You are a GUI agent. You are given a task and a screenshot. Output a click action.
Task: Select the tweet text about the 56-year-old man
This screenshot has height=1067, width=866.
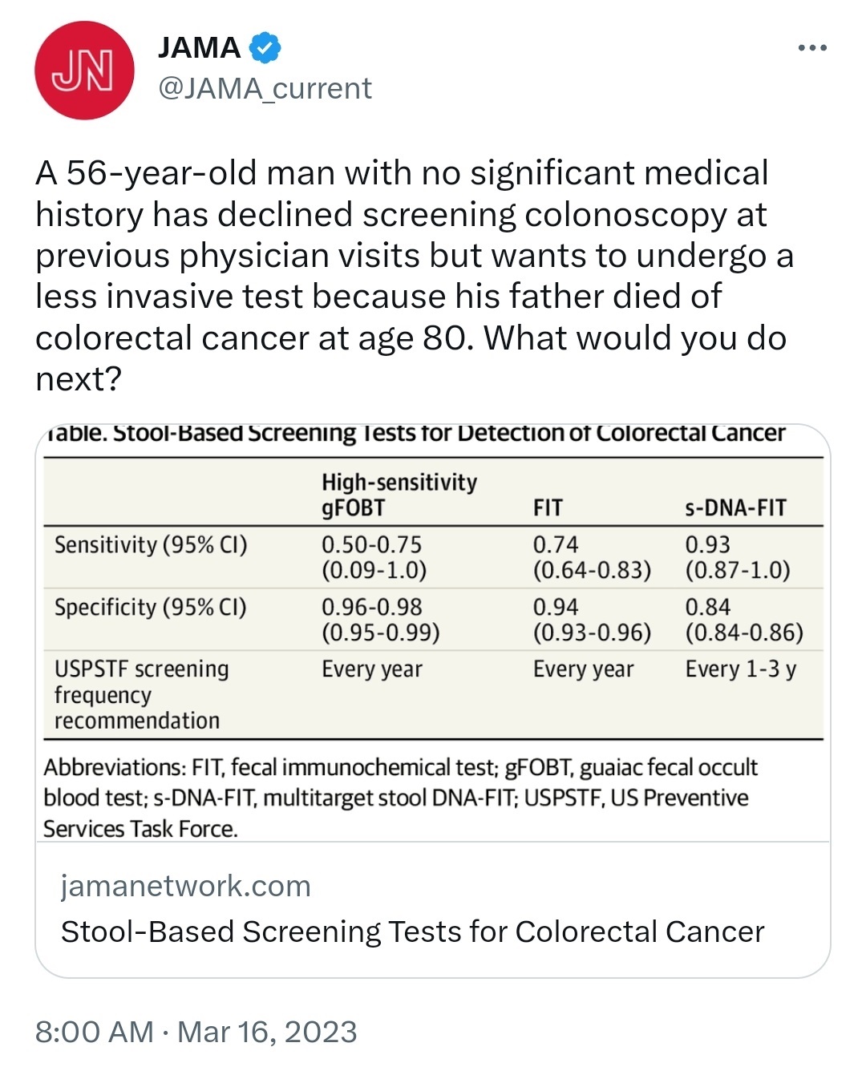(x=415, y=276)
